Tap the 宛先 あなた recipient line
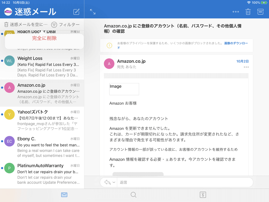 (127, 67)
